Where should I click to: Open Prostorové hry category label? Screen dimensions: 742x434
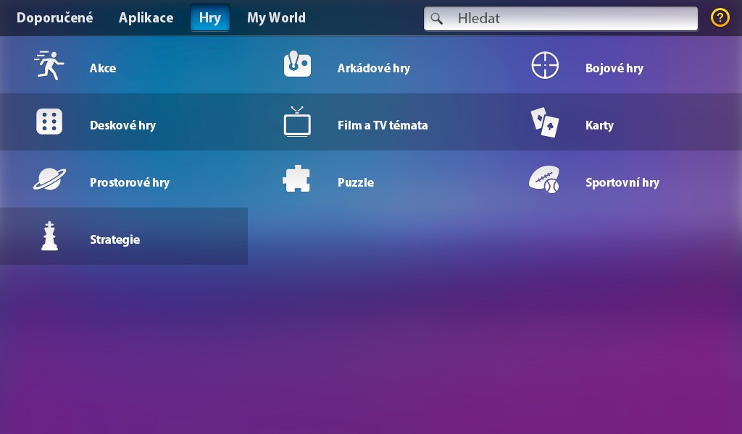[130, 183]
